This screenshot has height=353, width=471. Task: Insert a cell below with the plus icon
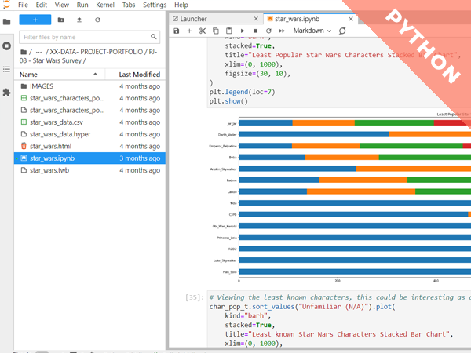coord(189,31)
